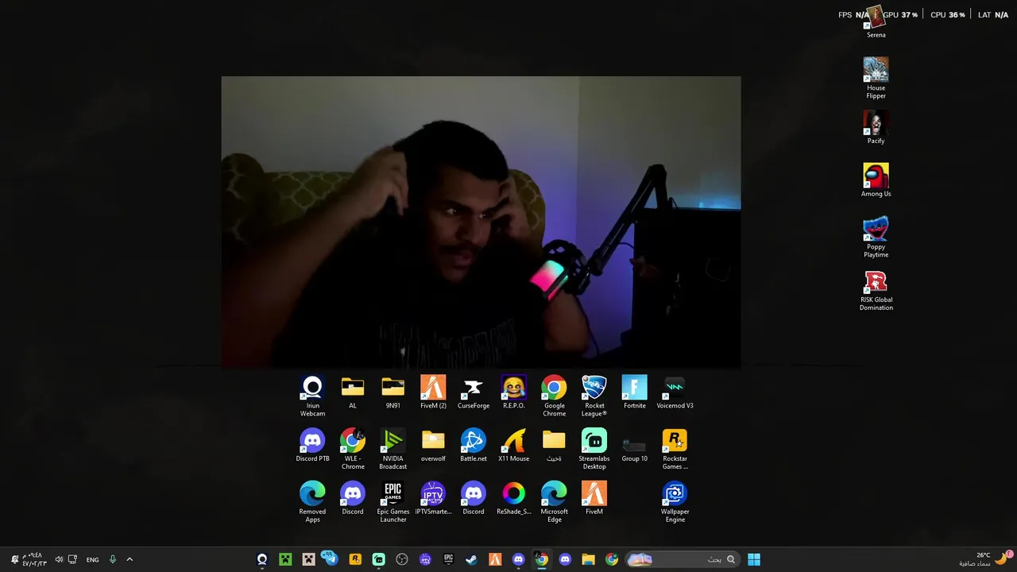Launch NVIDIA Broadcast desktop icon
The height and width of the screenshot is (572, 1017).
(392, 449)
